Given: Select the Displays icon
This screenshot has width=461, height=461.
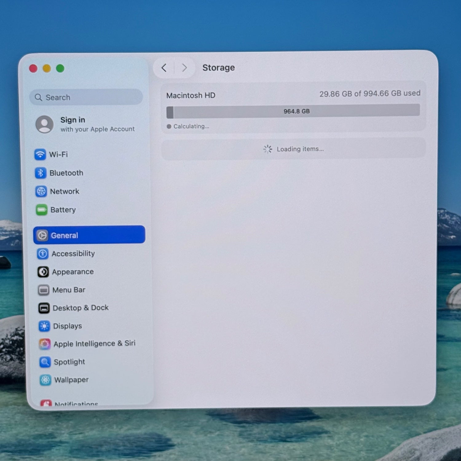Looking at the screenshot, I should 44,326.
